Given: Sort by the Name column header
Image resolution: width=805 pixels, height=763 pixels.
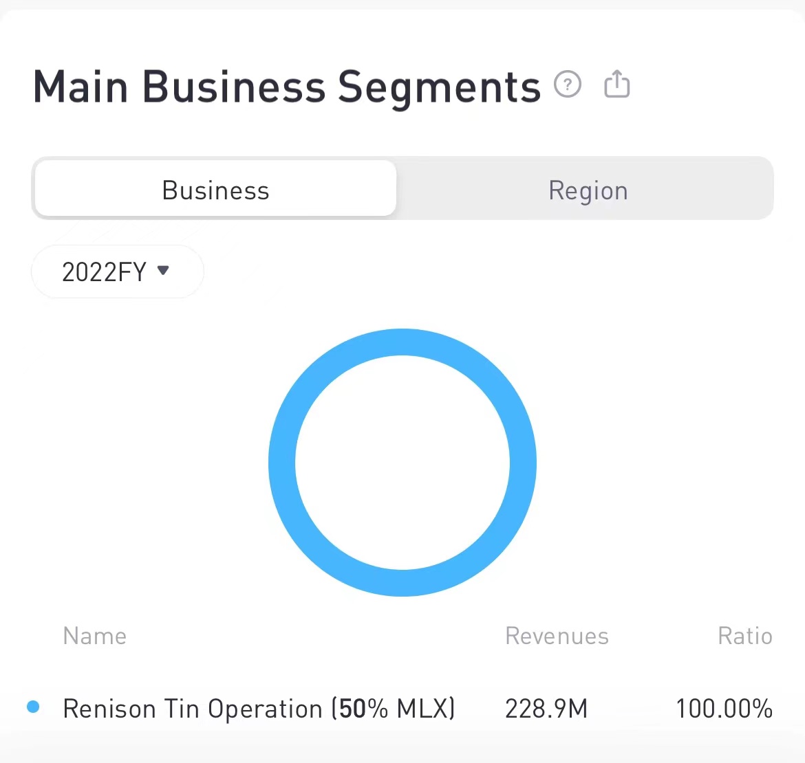Looking at the screenshot, I should tap(95, 636).
